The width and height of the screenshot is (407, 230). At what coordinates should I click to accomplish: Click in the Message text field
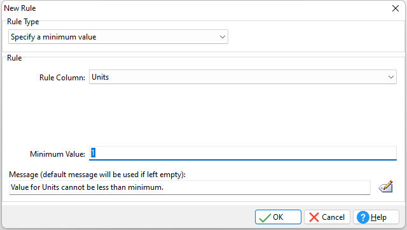click(x=190, y=187)
